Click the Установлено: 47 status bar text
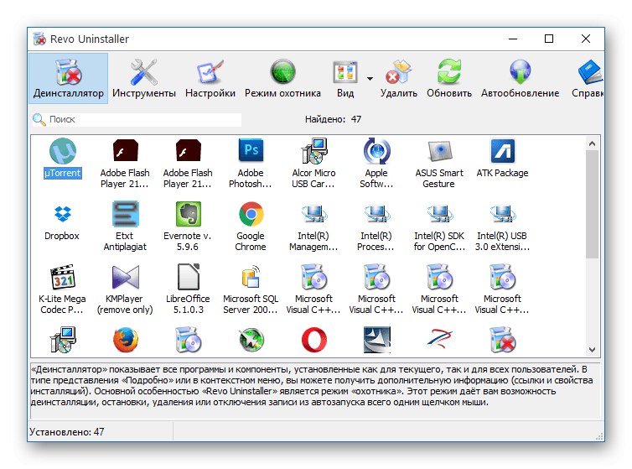 pos(67,432)
